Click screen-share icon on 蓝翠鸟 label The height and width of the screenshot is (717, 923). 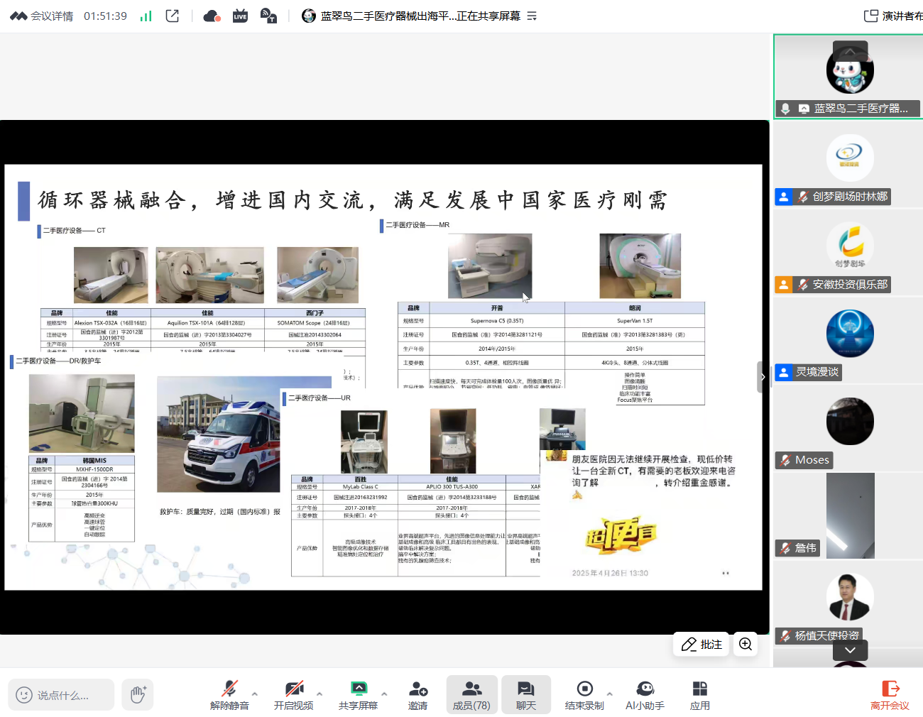click(804, 109)
